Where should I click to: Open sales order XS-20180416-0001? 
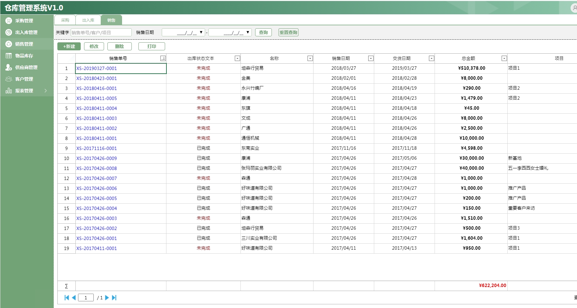(x=97, y=88)
